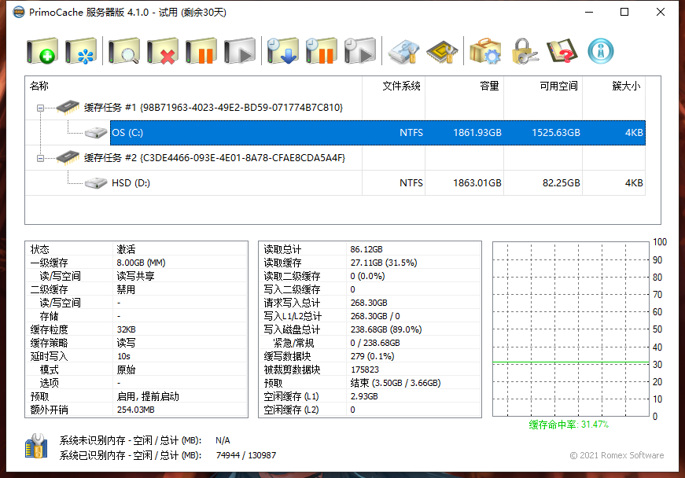
Task: Open options via box with gear icon
Action: point(485,52)
